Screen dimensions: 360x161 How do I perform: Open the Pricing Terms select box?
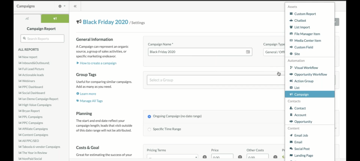pyautogui.click(x=172, y=157)
